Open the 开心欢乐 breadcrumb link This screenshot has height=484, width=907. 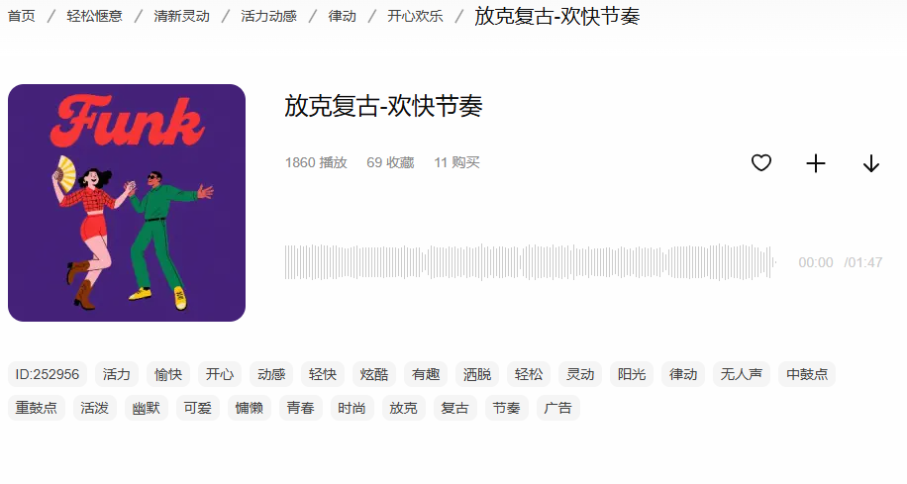[415, 16]
